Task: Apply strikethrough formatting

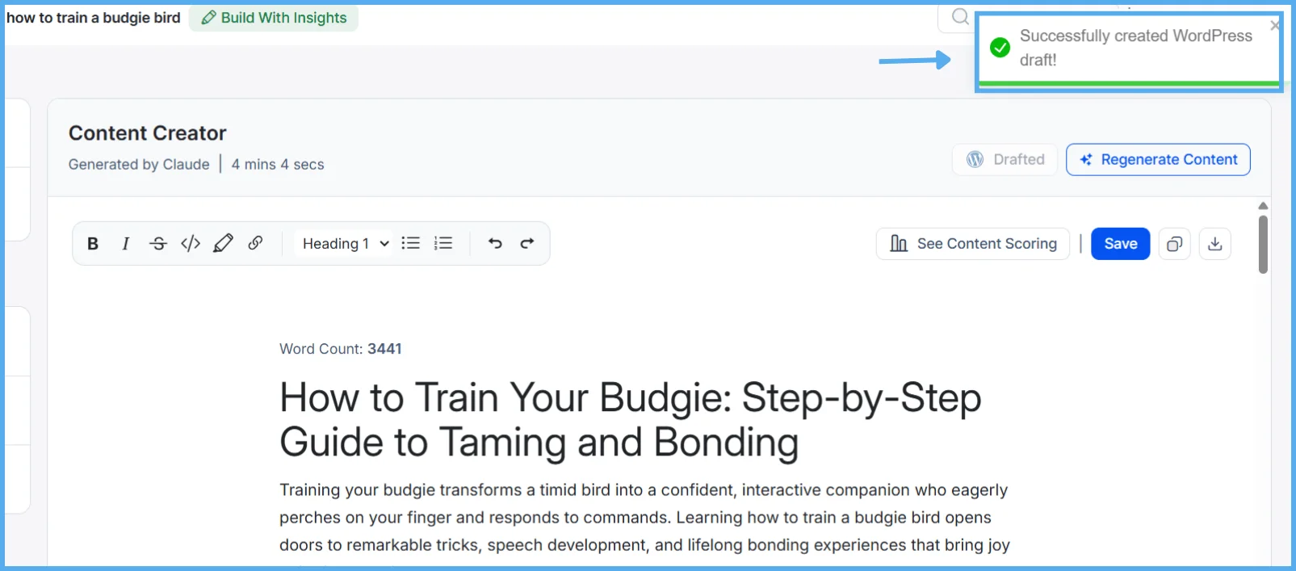Action: pyautogui.click(x=158, y=243)
